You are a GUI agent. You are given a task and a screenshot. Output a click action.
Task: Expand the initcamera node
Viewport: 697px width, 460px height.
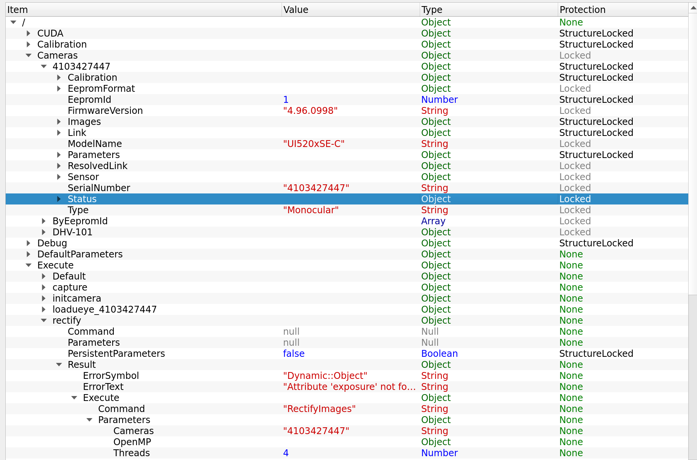click(44, 299)
